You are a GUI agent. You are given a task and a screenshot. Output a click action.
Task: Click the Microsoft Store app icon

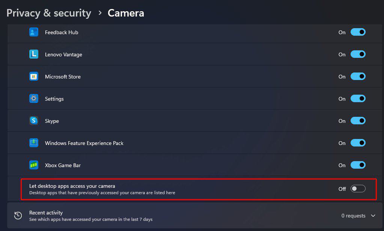tap(34, 77)
